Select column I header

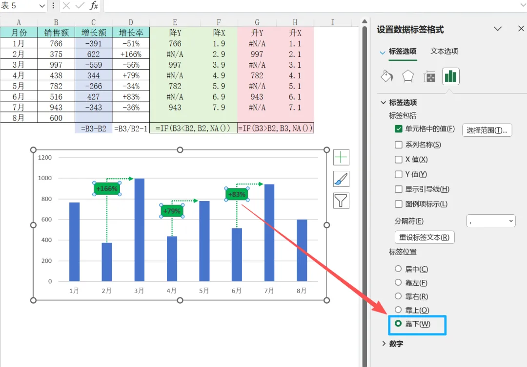pyautogui.click(x=333, y=22)
